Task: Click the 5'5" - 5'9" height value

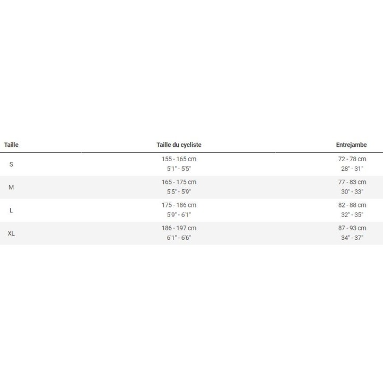Action: click(x=179, y=191)
